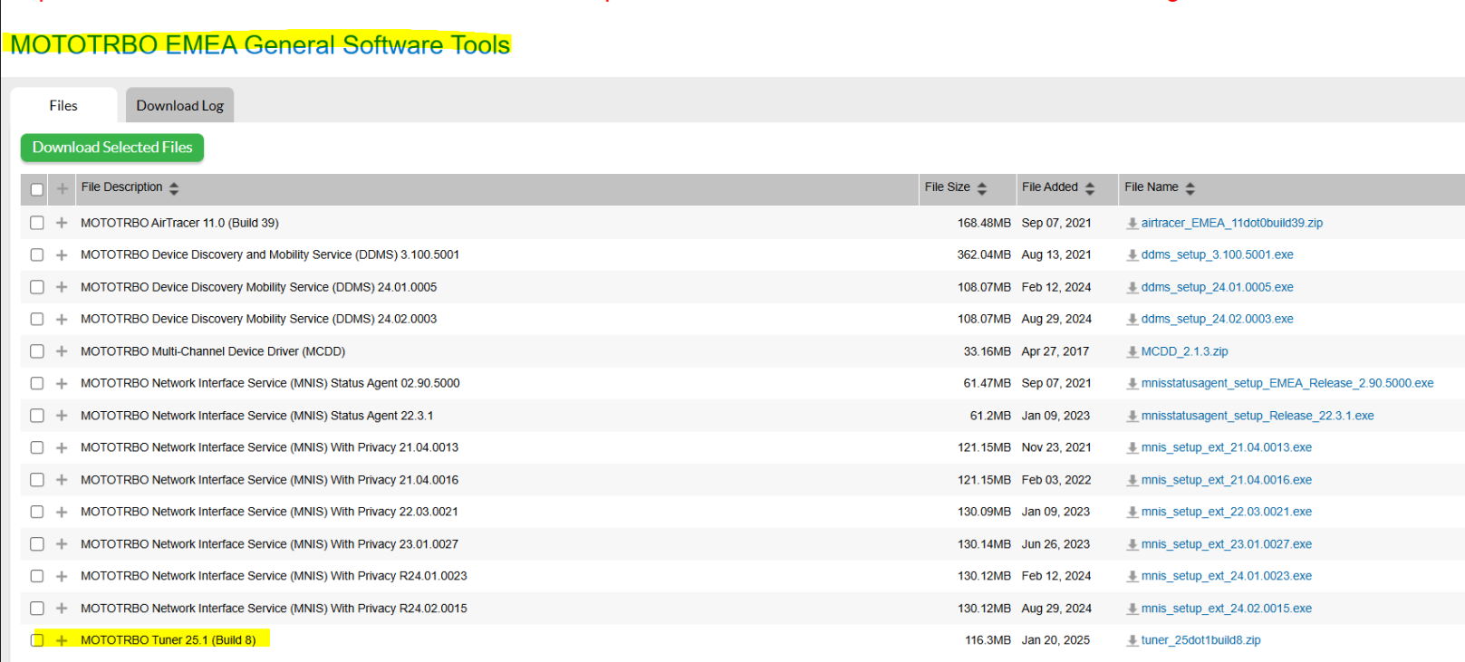Viewport: 1465px width, 662px height.
Task: Click download icon beside mnisstatusagent_setup_EMEA_Release_2.90.5000.exe
Action: (1132, 384)
